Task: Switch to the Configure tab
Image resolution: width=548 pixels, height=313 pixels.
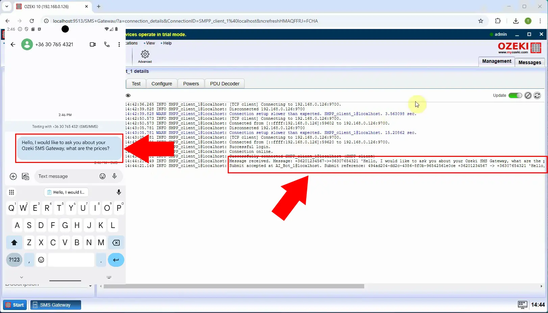Action: tap(162, 84)
